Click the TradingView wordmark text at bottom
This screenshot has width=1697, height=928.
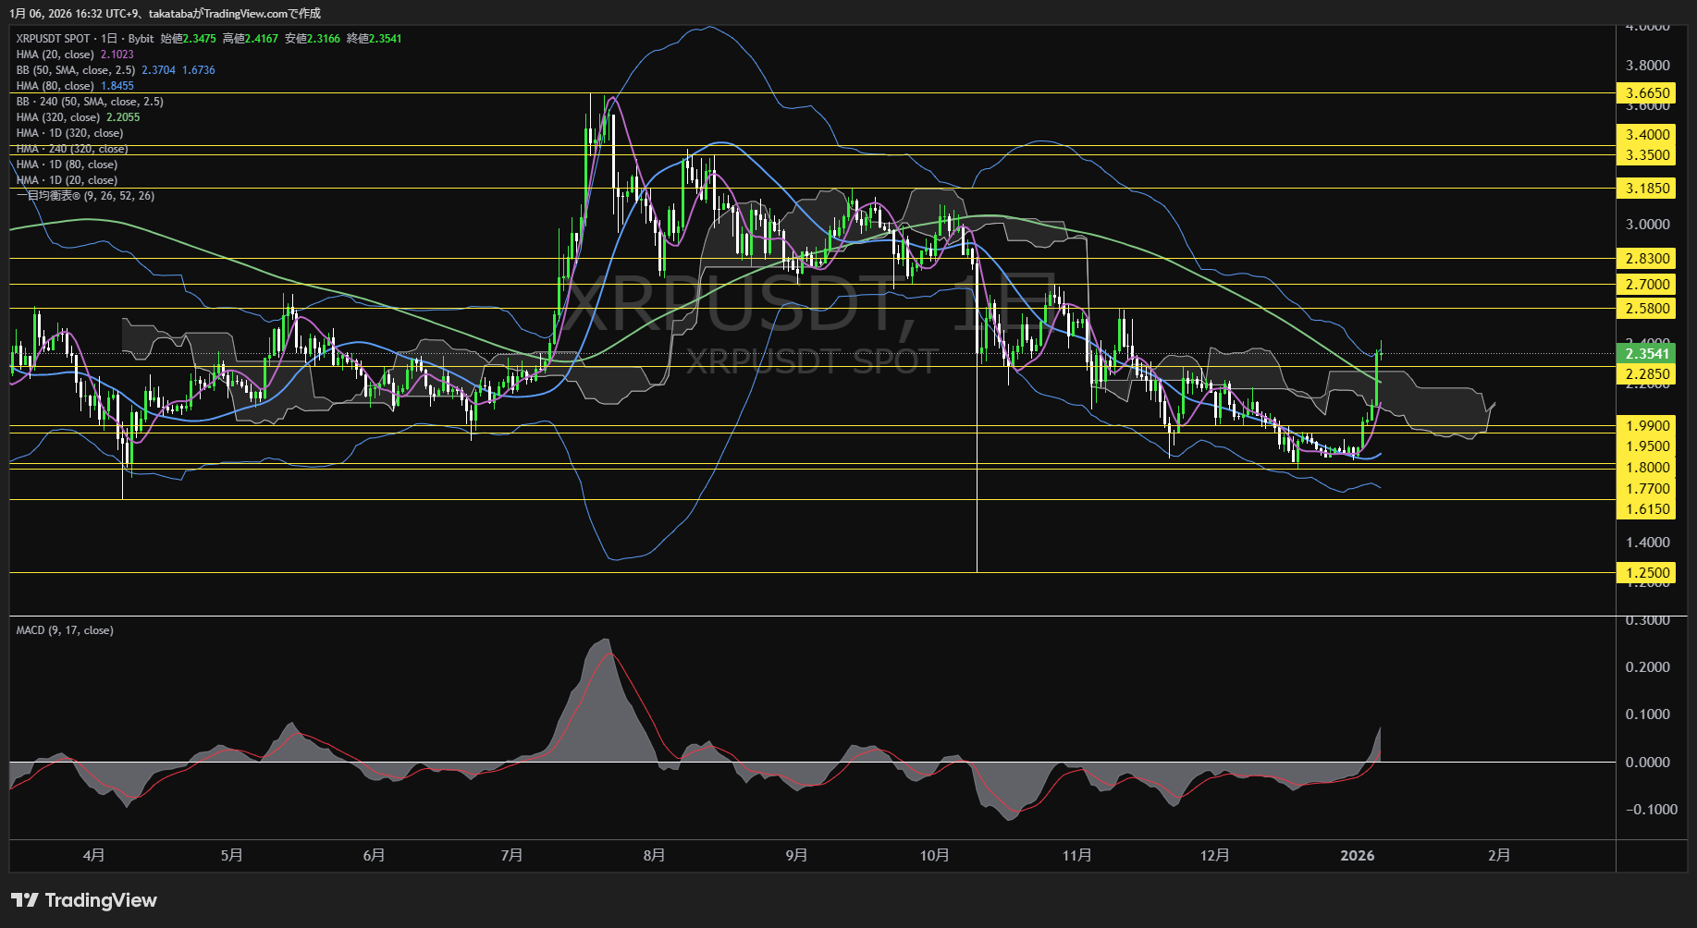coord(101,900)
